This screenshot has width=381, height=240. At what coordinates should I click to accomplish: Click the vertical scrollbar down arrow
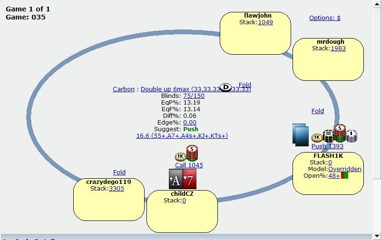click(377, 236)
